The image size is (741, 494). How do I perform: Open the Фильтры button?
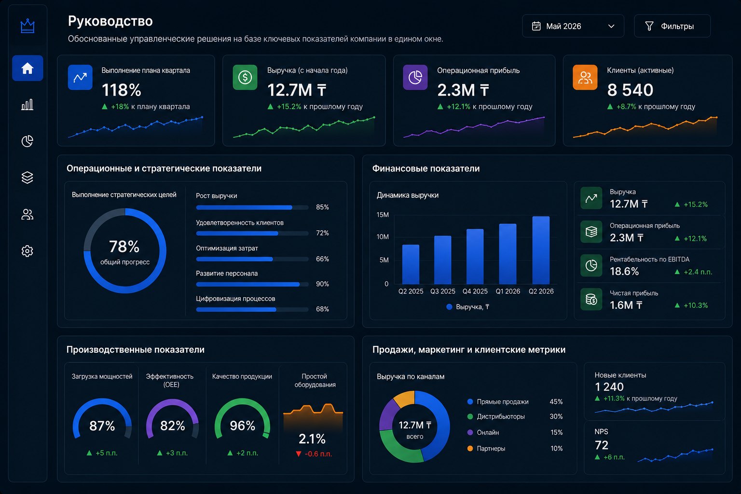pos(672,26)
